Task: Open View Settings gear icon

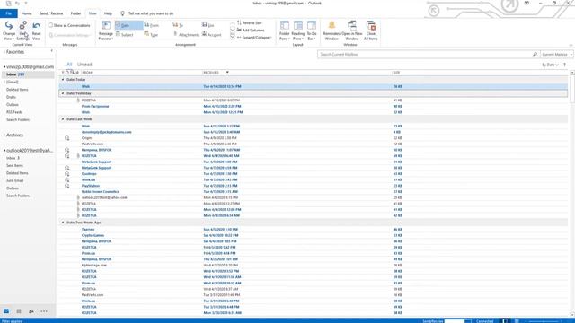Action: pyautogui.click(x=22, y=26)
